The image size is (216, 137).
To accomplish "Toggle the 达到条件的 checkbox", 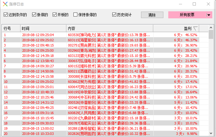I will 6,15.
